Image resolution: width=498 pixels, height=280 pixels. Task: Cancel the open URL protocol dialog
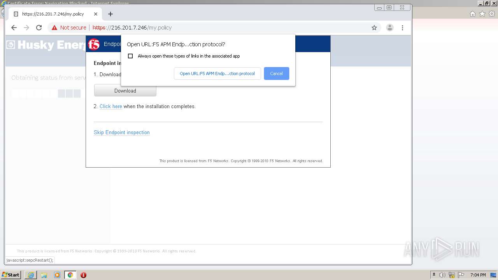pos(276,73)
